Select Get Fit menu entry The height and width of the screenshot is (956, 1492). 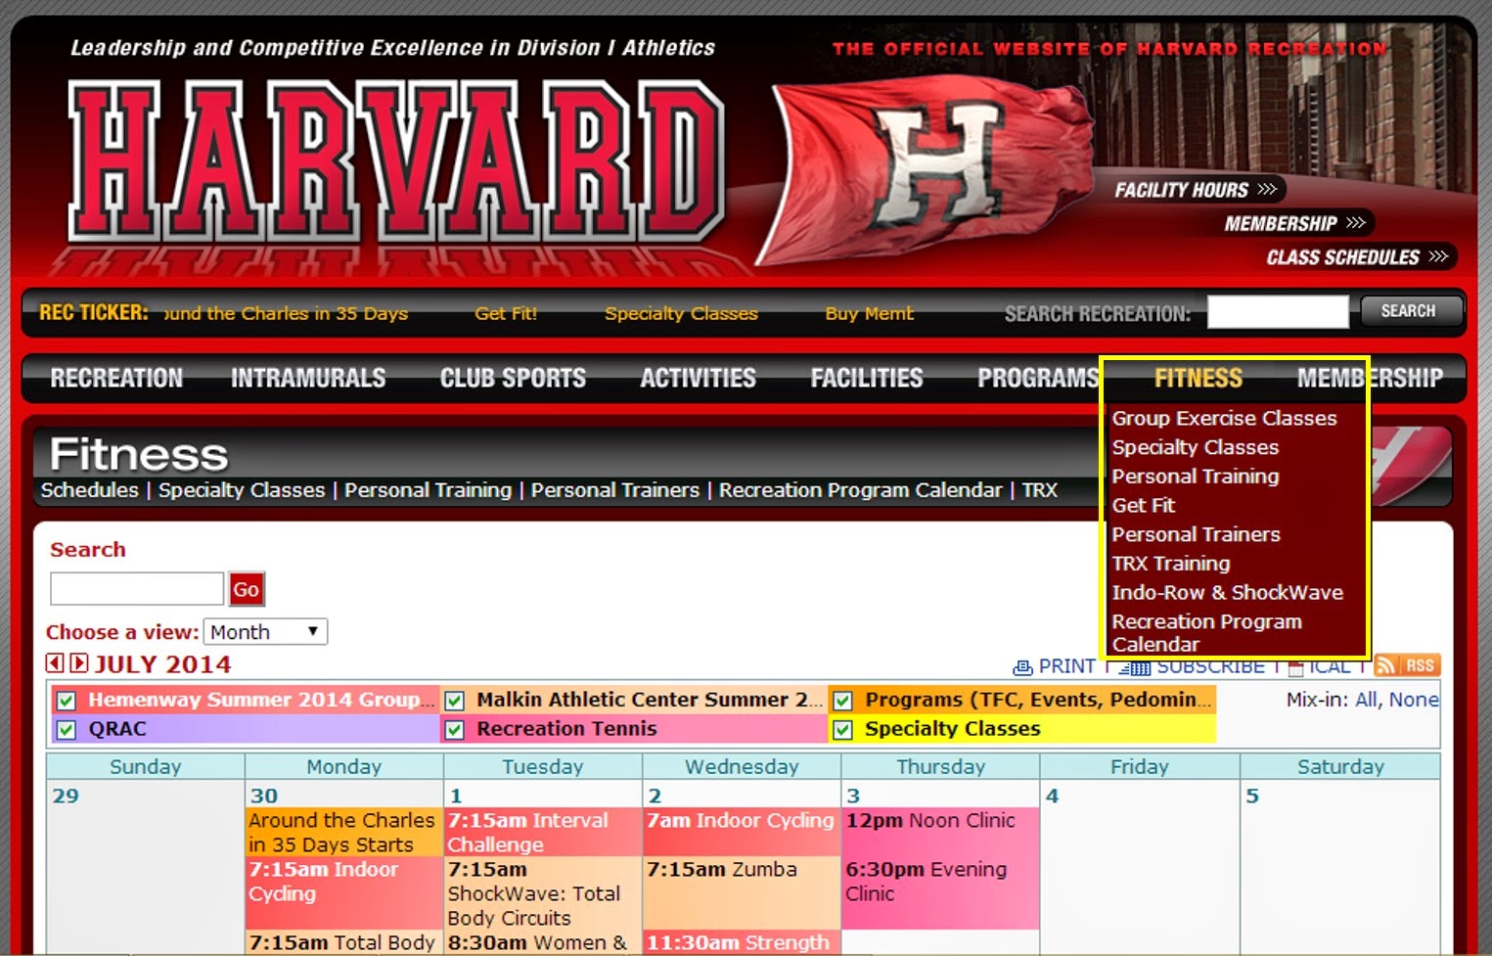1143,506
